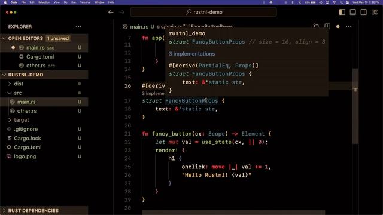Open the Terminal menu

[x=85, y=2]
